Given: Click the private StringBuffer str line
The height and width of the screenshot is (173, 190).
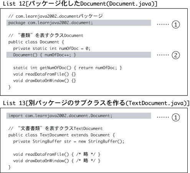Looking at the screenshot, I should click(69, 142).
